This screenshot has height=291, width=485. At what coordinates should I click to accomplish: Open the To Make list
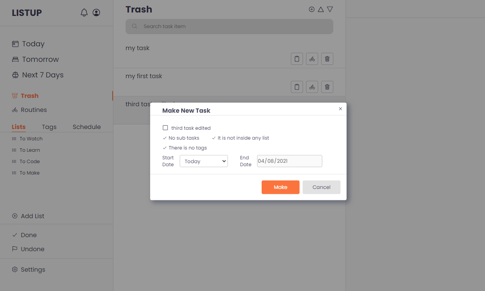pos(30,173)
